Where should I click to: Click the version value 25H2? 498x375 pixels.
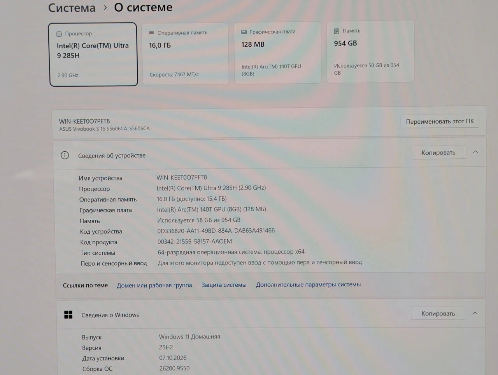[166, 347]
